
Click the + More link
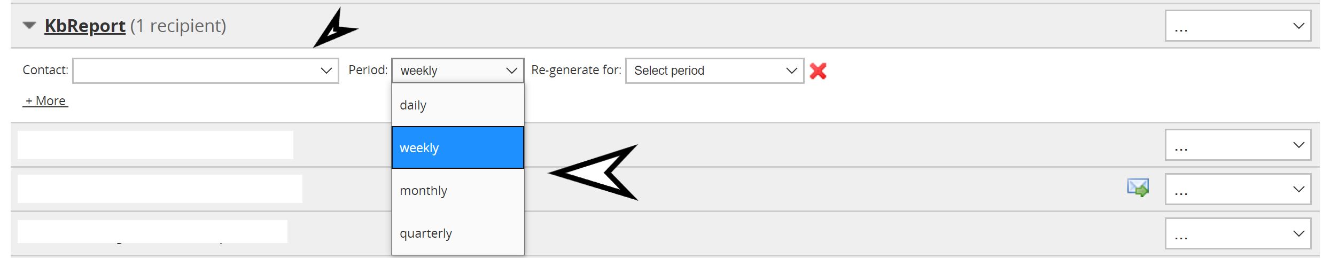point(45,101)
